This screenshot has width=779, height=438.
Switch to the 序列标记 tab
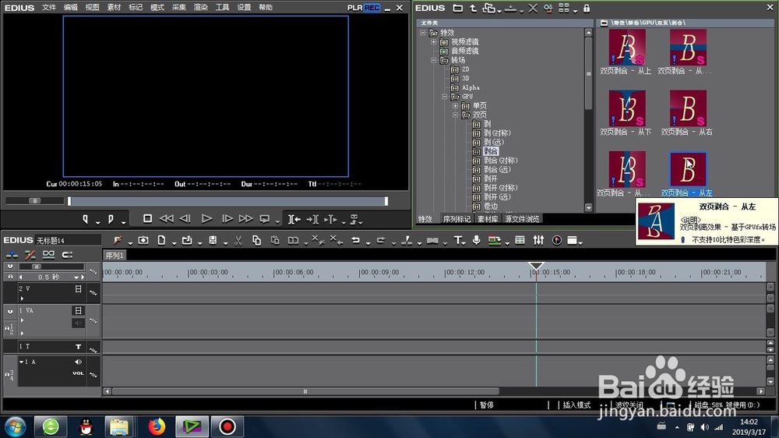pyautogui.click(x=456, y=219)
